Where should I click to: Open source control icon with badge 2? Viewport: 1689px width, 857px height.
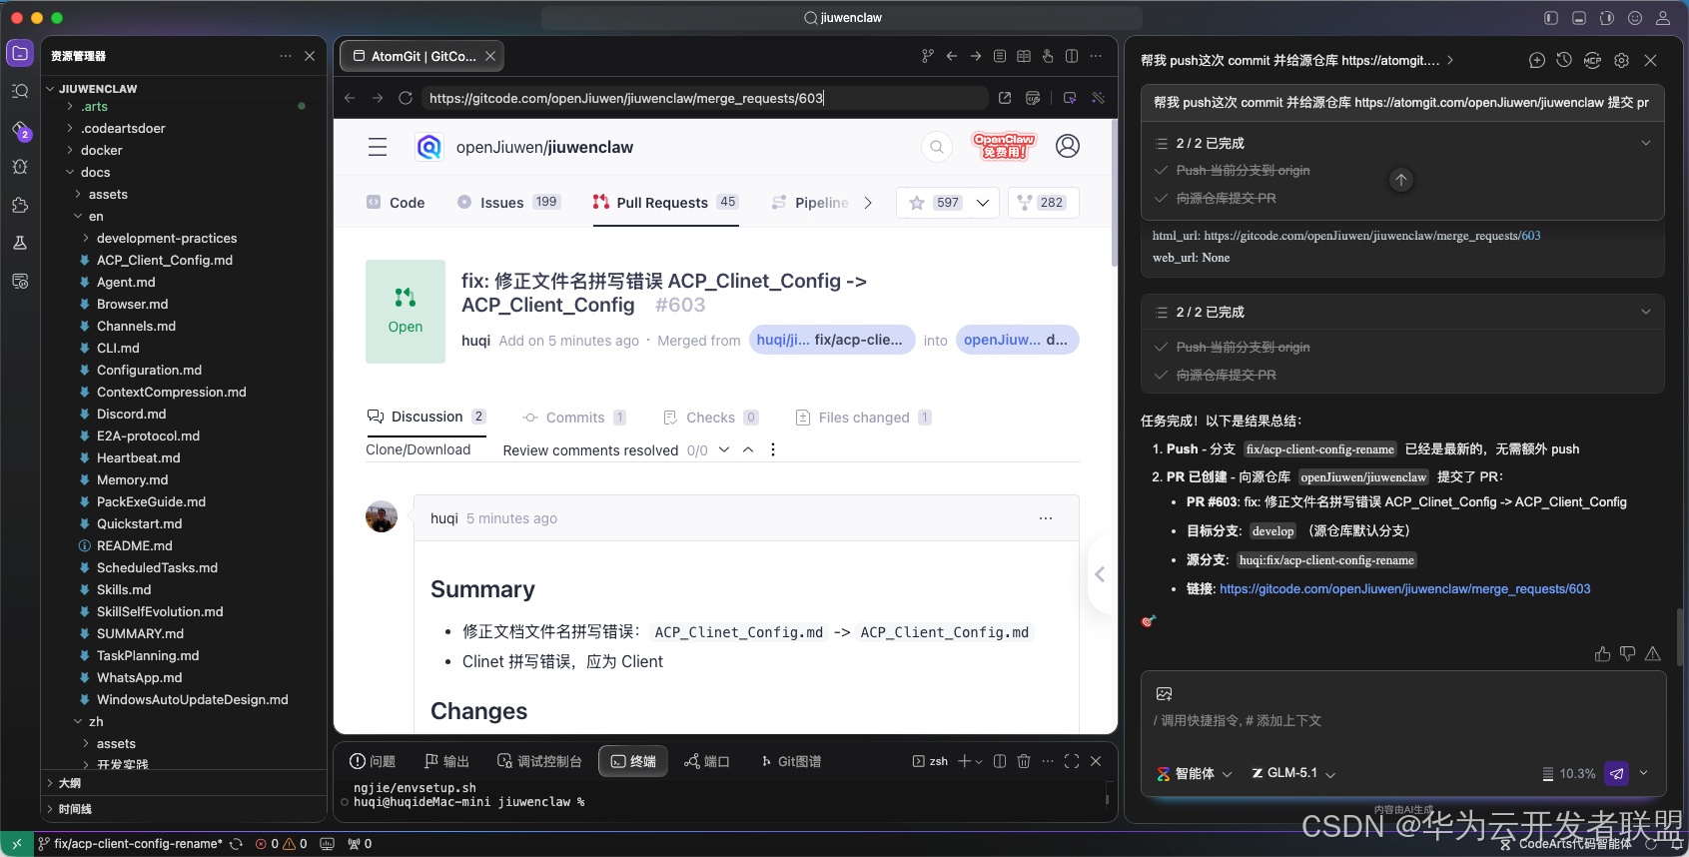tap(20, 130)
